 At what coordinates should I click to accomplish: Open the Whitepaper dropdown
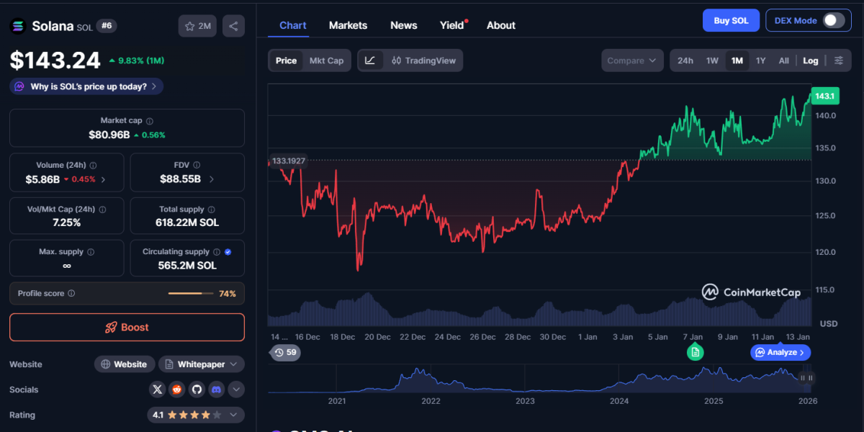coord(201,364)
